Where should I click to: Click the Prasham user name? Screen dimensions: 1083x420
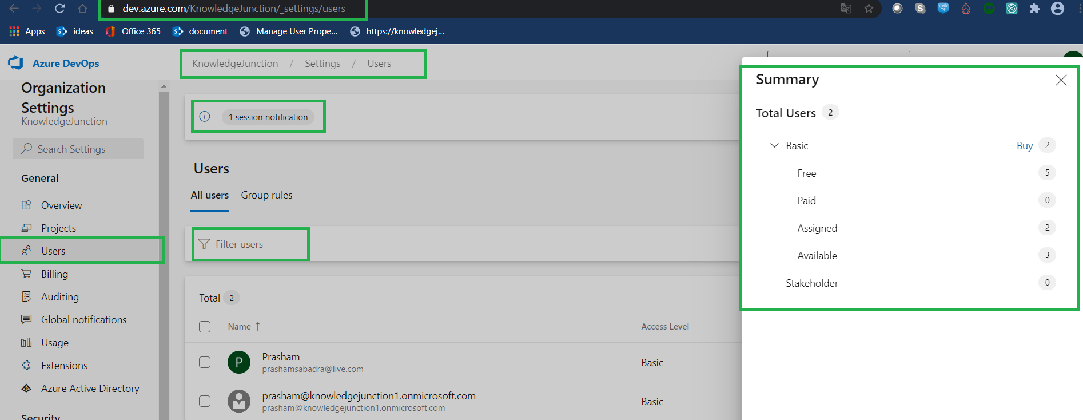(x=281, y=357)
